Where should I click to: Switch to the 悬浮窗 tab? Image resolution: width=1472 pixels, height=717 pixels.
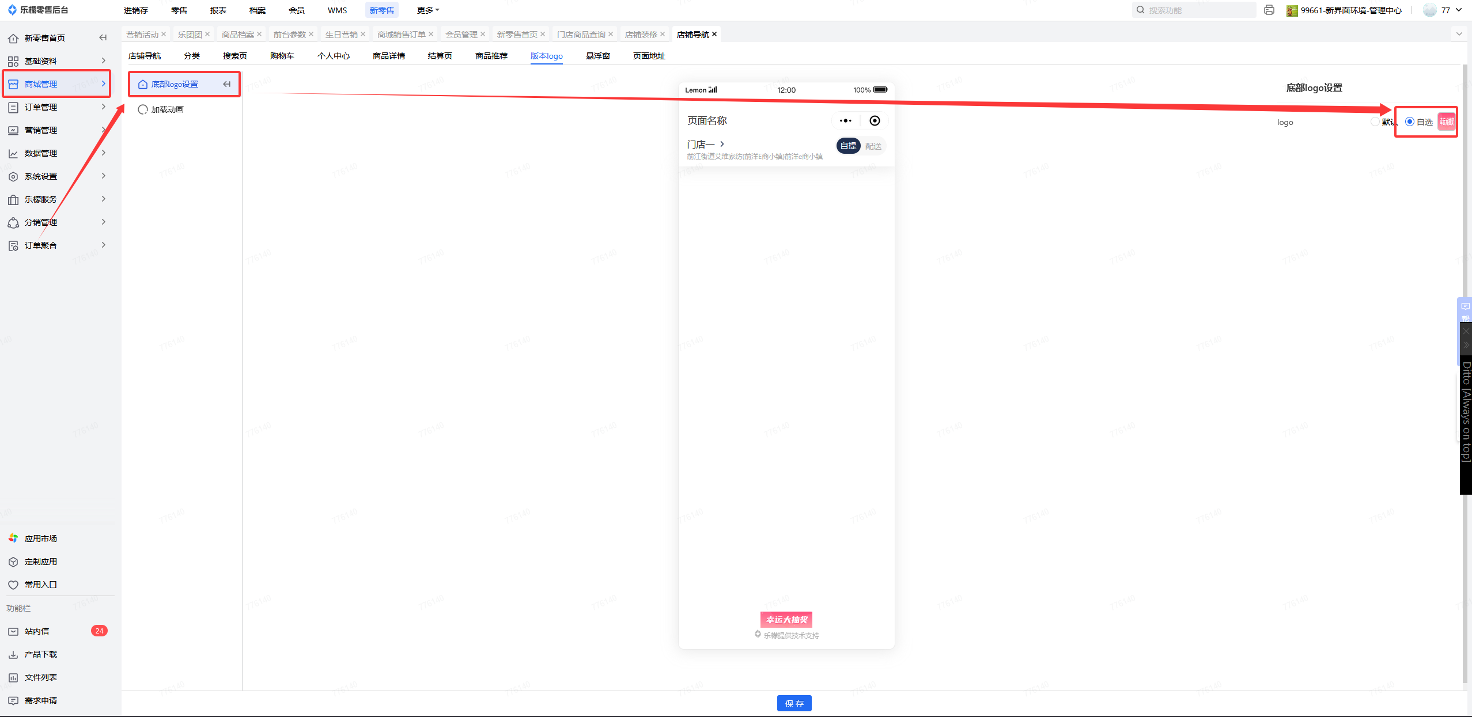(597, 56)
